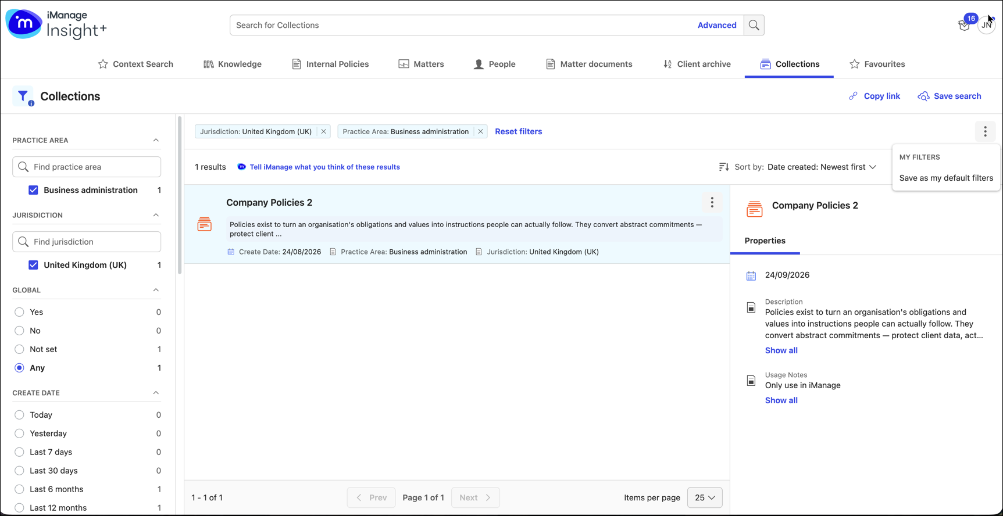
Task: Remove the Jurisdiction United Kingdom filter chip
Action: 324,131
